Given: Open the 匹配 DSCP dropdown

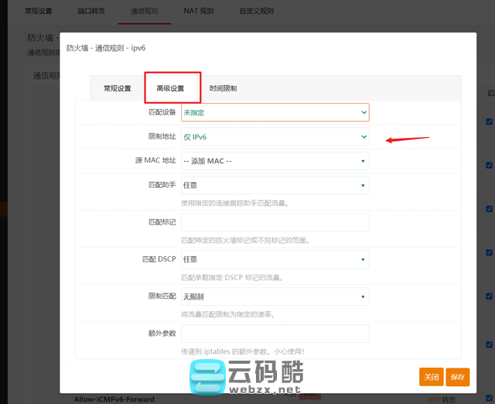Looking at the screenshot, I should click(x=275, y=259).
